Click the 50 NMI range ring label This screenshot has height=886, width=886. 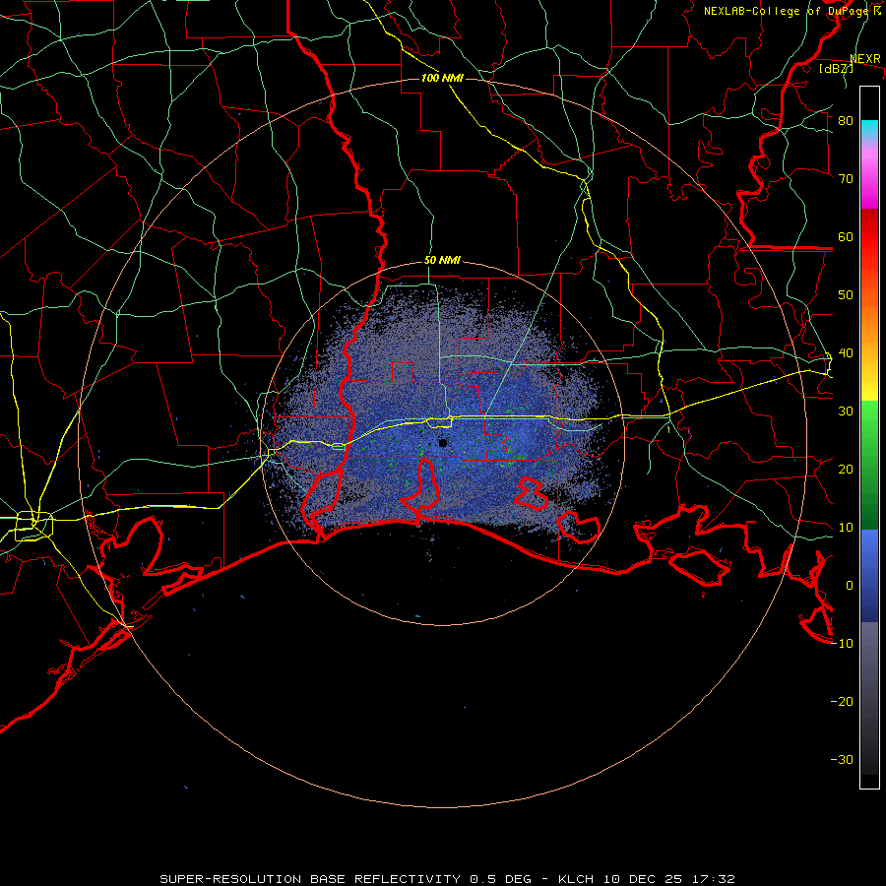click(x=442, y=261)
